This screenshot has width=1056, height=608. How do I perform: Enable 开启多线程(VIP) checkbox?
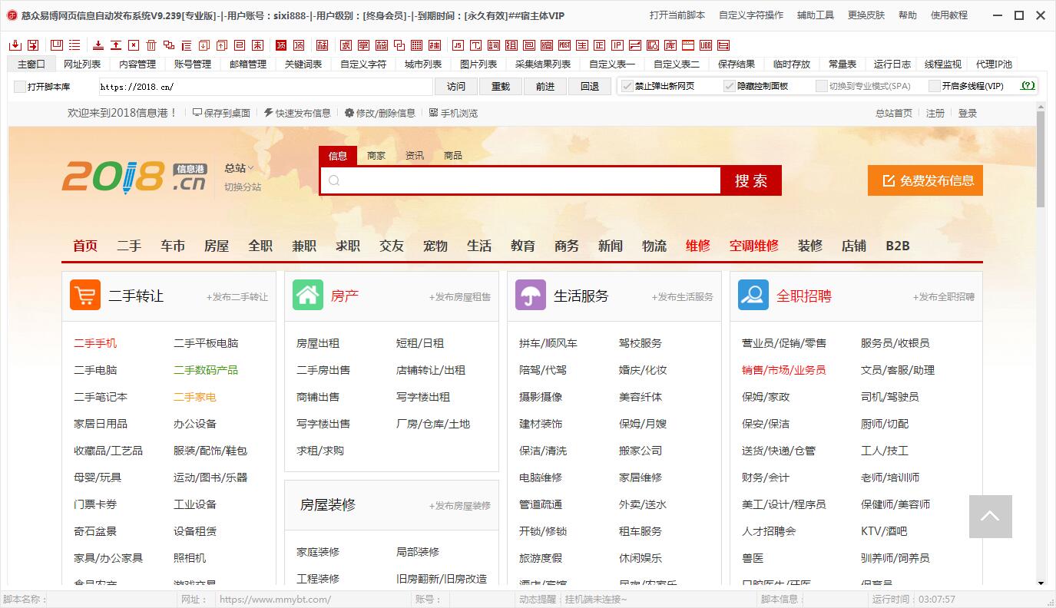click(935, 86)
